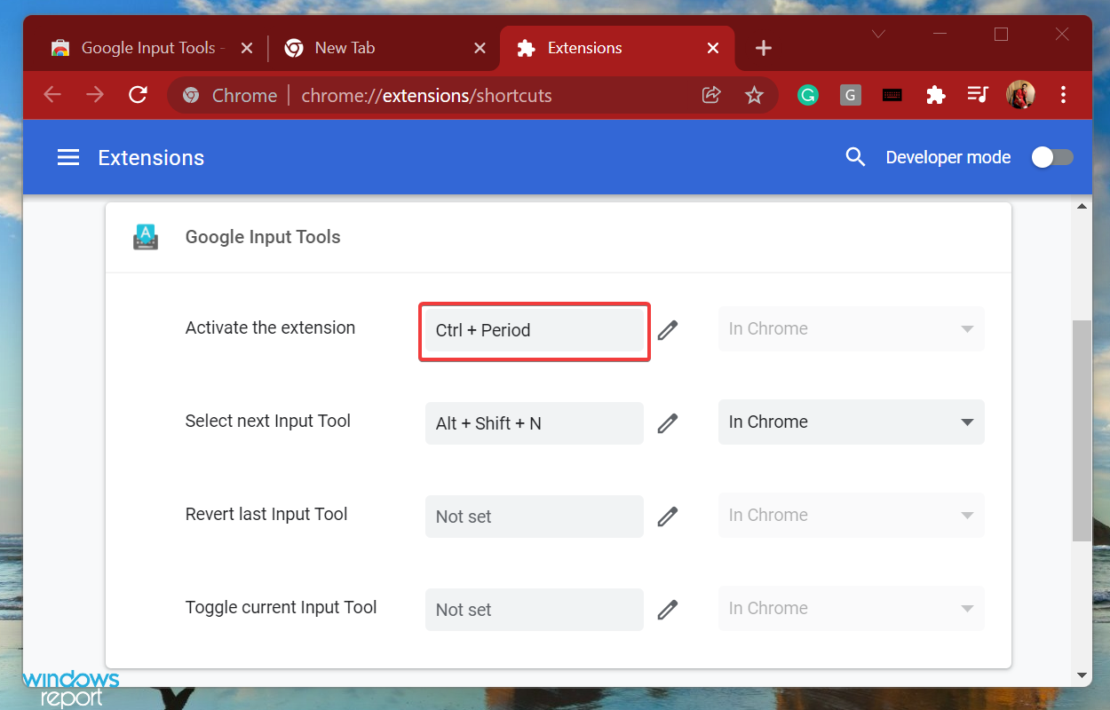
Task: Toggle Developer mode switch
Action: tap(1052, 157)
